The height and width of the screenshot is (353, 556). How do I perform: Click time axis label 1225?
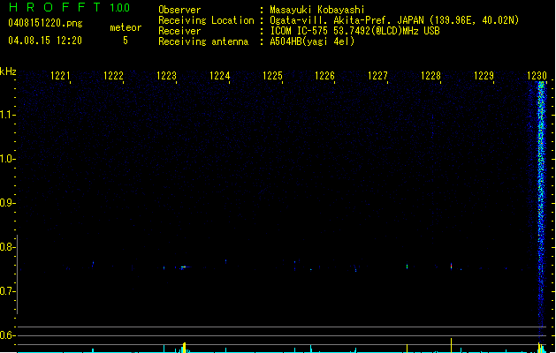[272, 76]
